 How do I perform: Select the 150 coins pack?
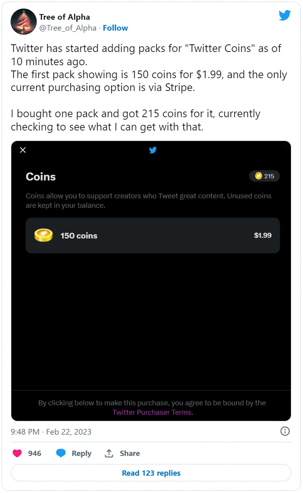[153, 235]
